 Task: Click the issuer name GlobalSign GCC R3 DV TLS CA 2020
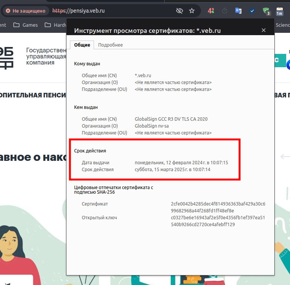click(x=171, y=119)
